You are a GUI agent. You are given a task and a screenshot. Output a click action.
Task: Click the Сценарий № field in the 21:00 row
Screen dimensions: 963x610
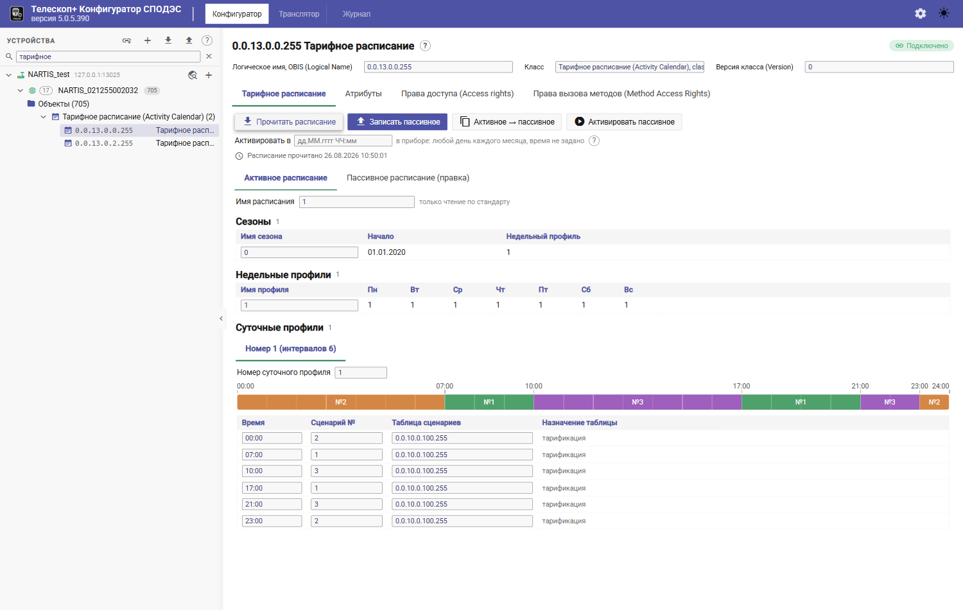point(347,504)
